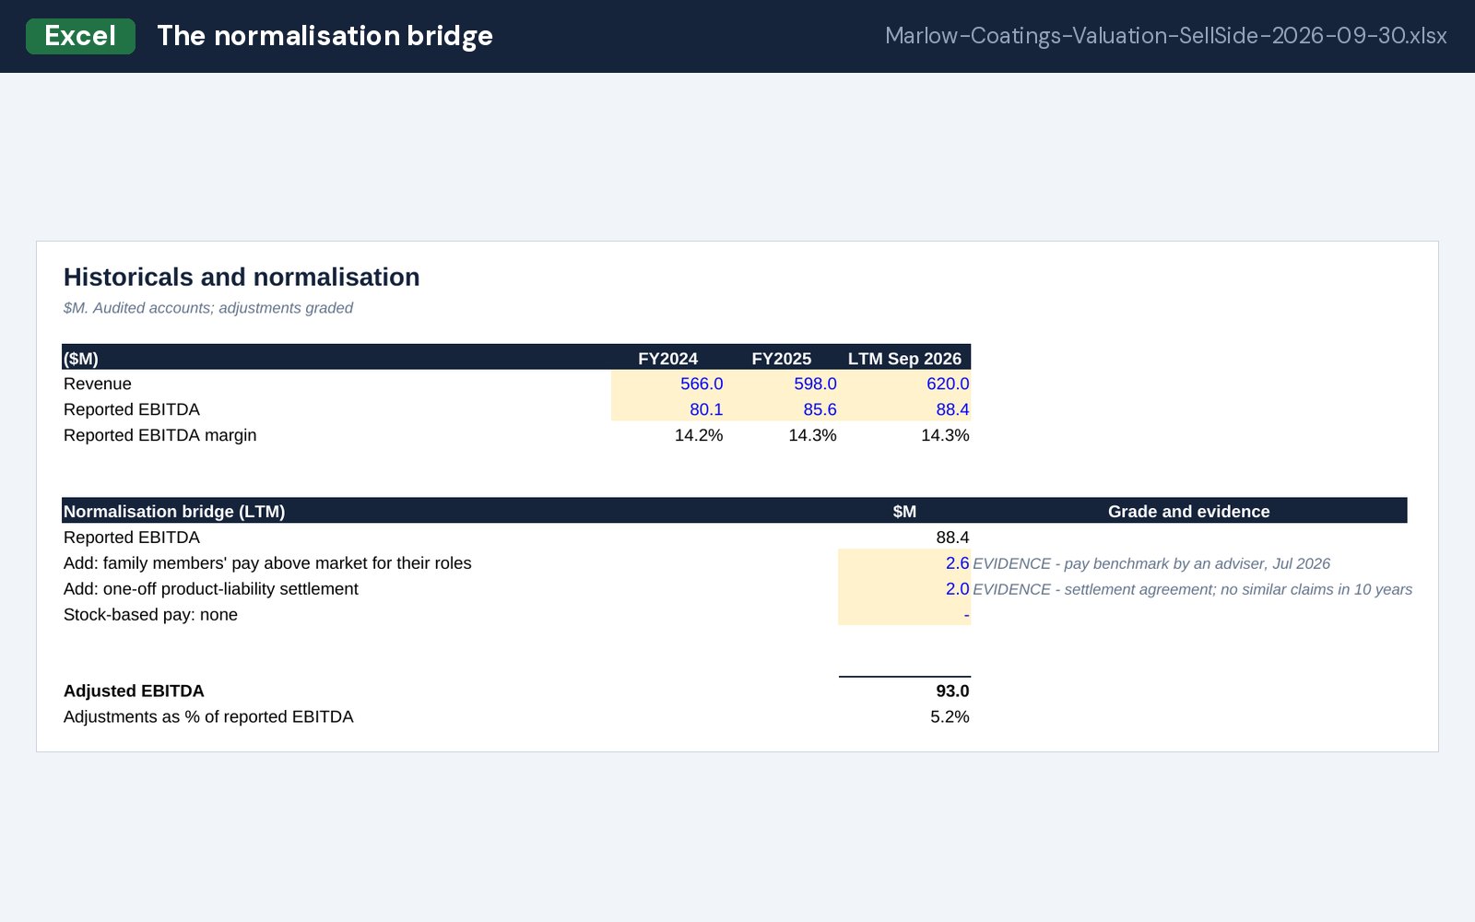The image size is (1475, 922).
Task: Click 'Adjustments as % of reported EBITDA' label
Action: [x=208, y=717]
